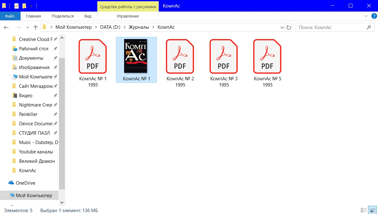378x214 pixels.
Task: Click the folder icon in the title bar
Action: tap(4, 6)
